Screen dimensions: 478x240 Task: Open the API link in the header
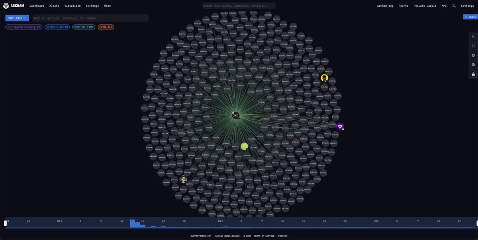pyautogui.click(x=444, y=6)
